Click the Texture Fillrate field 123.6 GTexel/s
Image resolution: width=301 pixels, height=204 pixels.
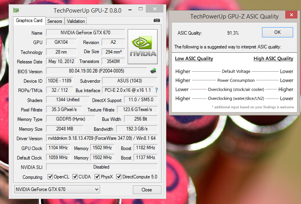[x=137, y=109]
